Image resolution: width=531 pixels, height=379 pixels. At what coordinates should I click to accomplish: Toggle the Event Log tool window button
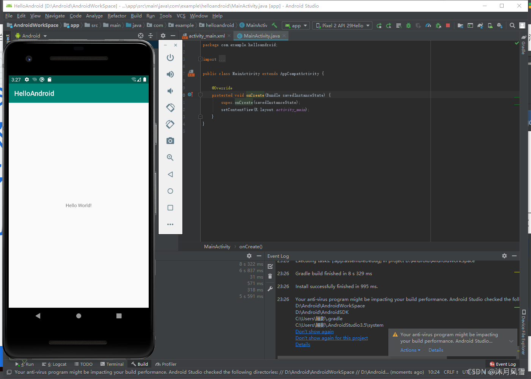(503, 364)
